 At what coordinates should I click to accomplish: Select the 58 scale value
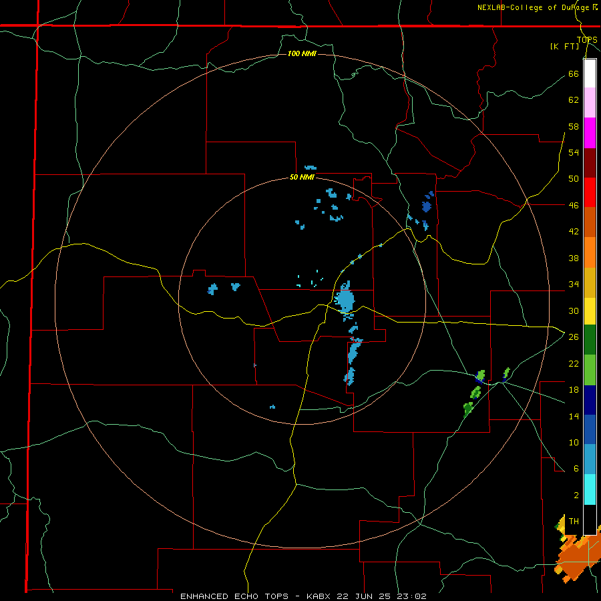click(x=574, y=126)
